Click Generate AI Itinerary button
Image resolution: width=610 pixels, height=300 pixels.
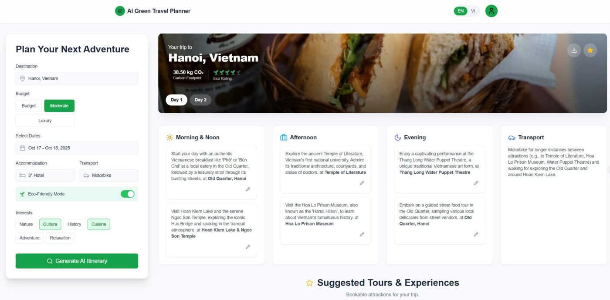(77, 261)
